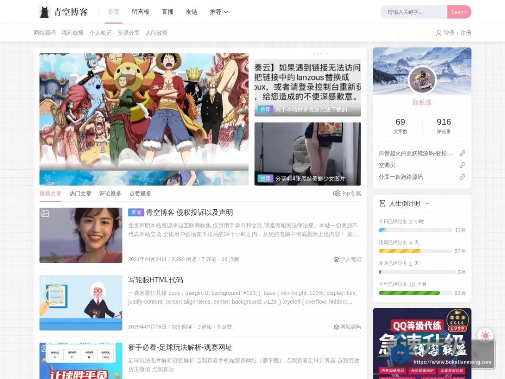Click the 青空博客 site title text
Viewport: 505px width, 379px height.
click(71, 12)
